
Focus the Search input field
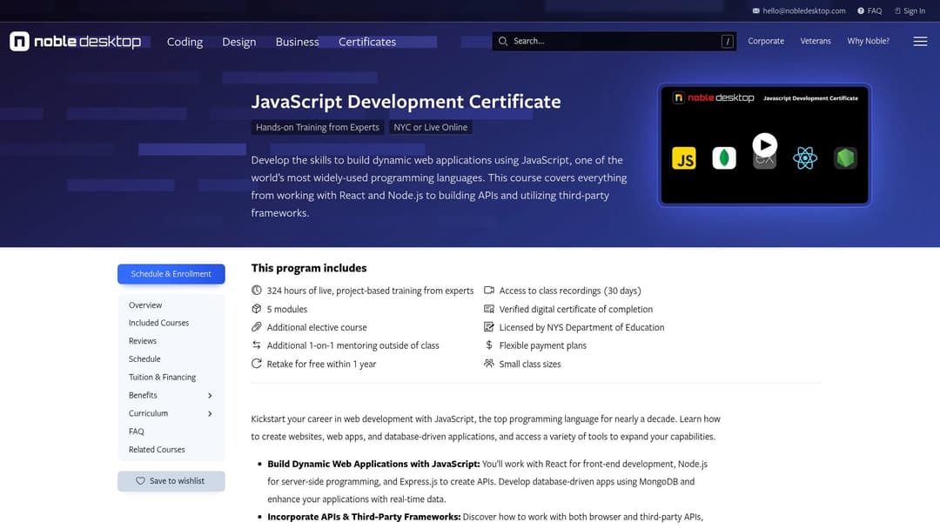point(614,42)
